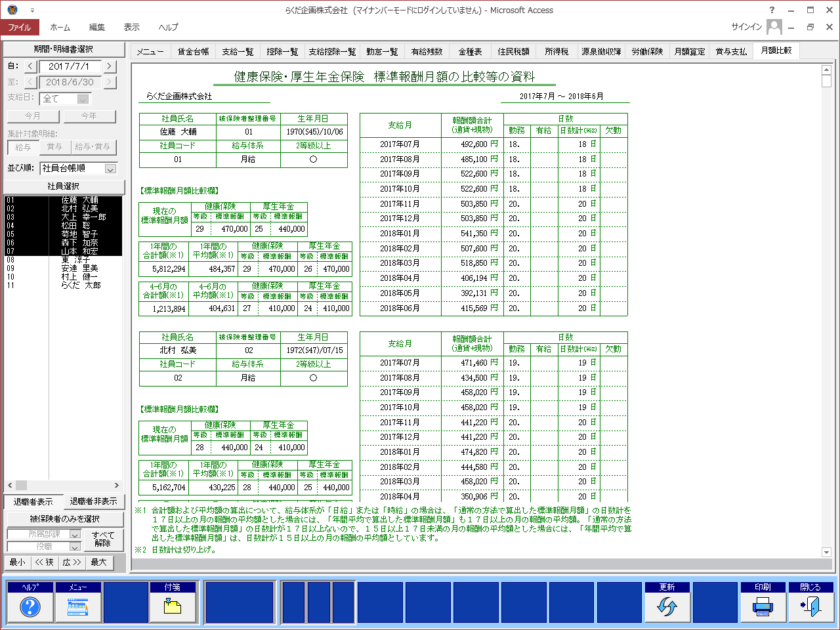Click the Help question mark icon
Viewport: 840px width, 630px height.
(x=30, y=607)
